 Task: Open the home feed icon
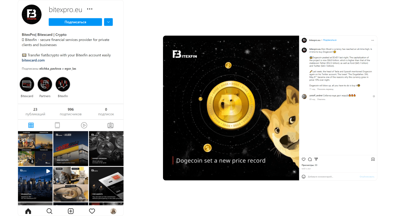point(28,211)
